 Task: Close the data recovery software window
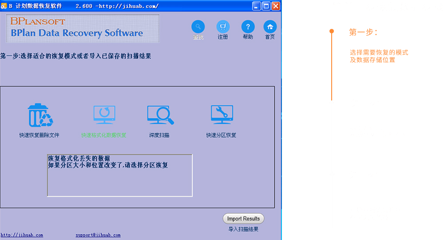[x=276, y=6]
